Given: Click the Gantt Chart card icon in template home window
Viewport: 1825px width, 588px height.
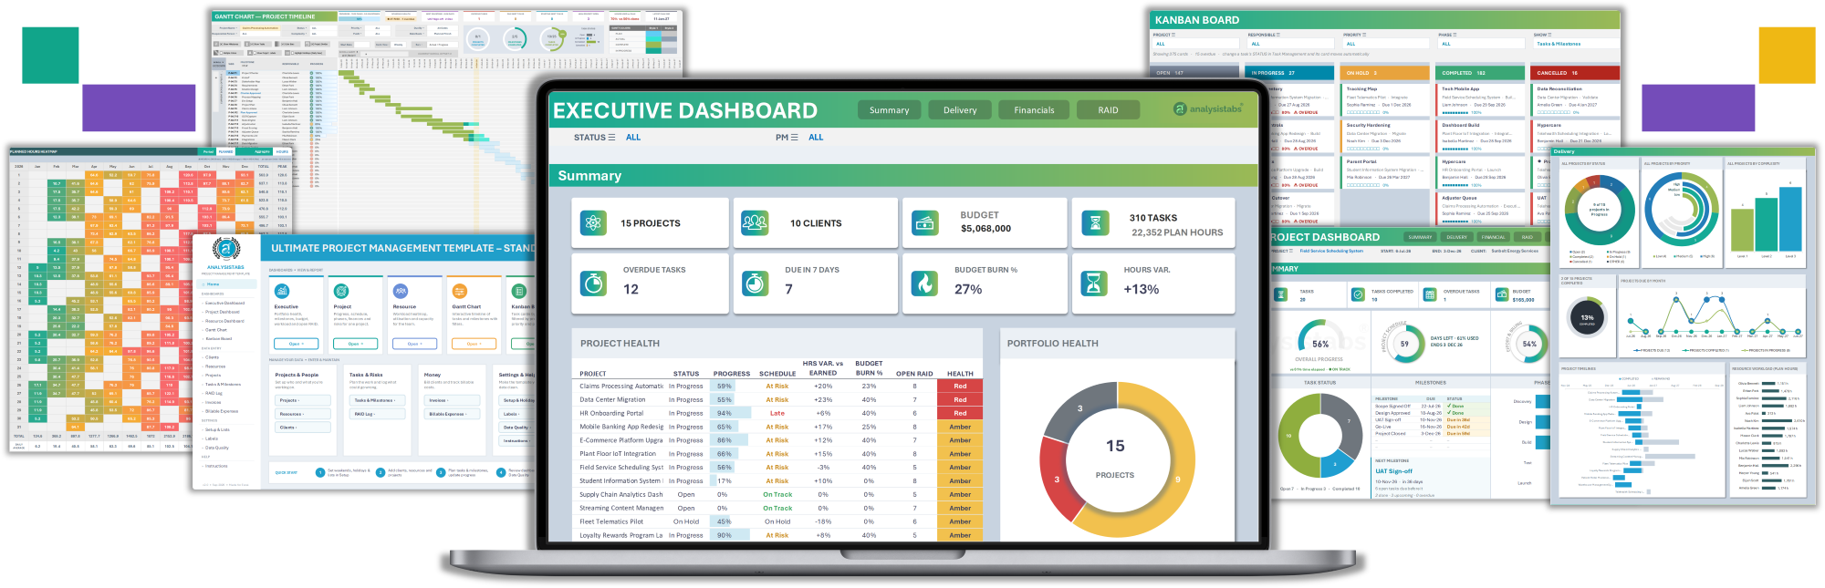Looking at the screenshot, I should (460, 291).
